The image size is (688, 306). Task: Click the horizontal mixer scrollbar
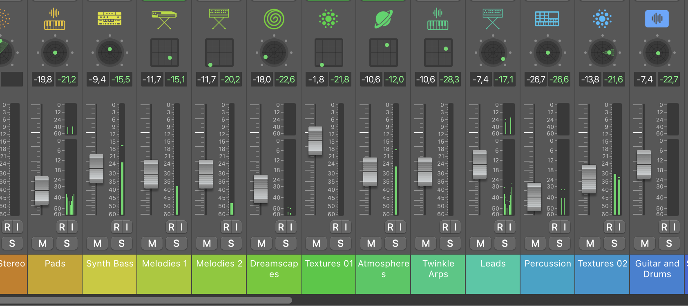[x=146, y=300]
